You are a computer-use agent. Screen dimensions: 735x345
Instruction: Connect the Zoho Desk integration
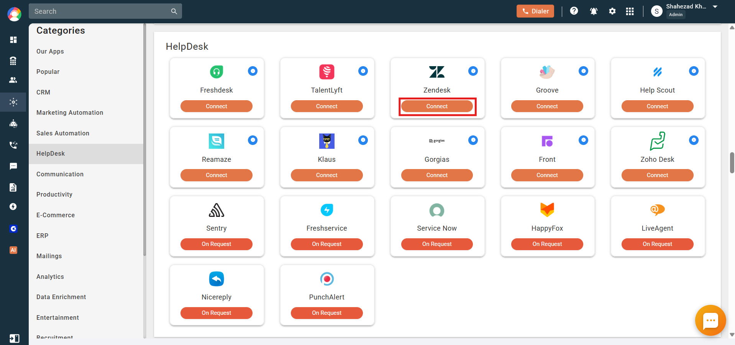click(x=657, y=175)
